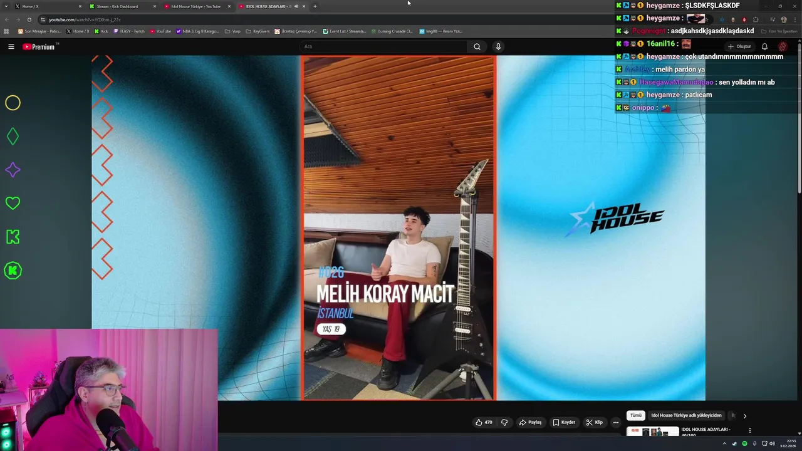Show hidden tray icons with chevron

pos(724,443)
